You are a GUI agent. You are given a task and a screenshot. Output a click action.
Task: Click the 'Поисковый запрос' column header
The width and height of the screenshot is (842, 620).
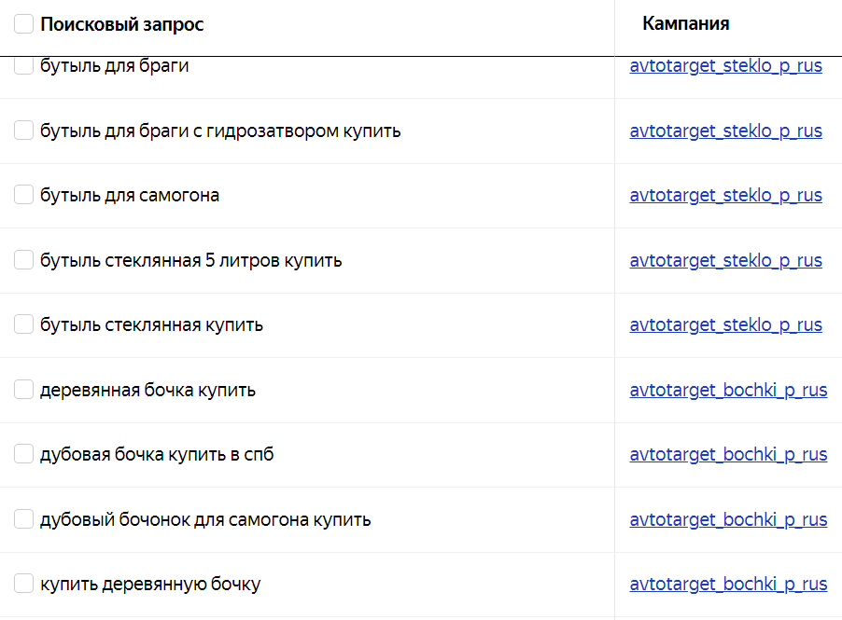point(121,24)
